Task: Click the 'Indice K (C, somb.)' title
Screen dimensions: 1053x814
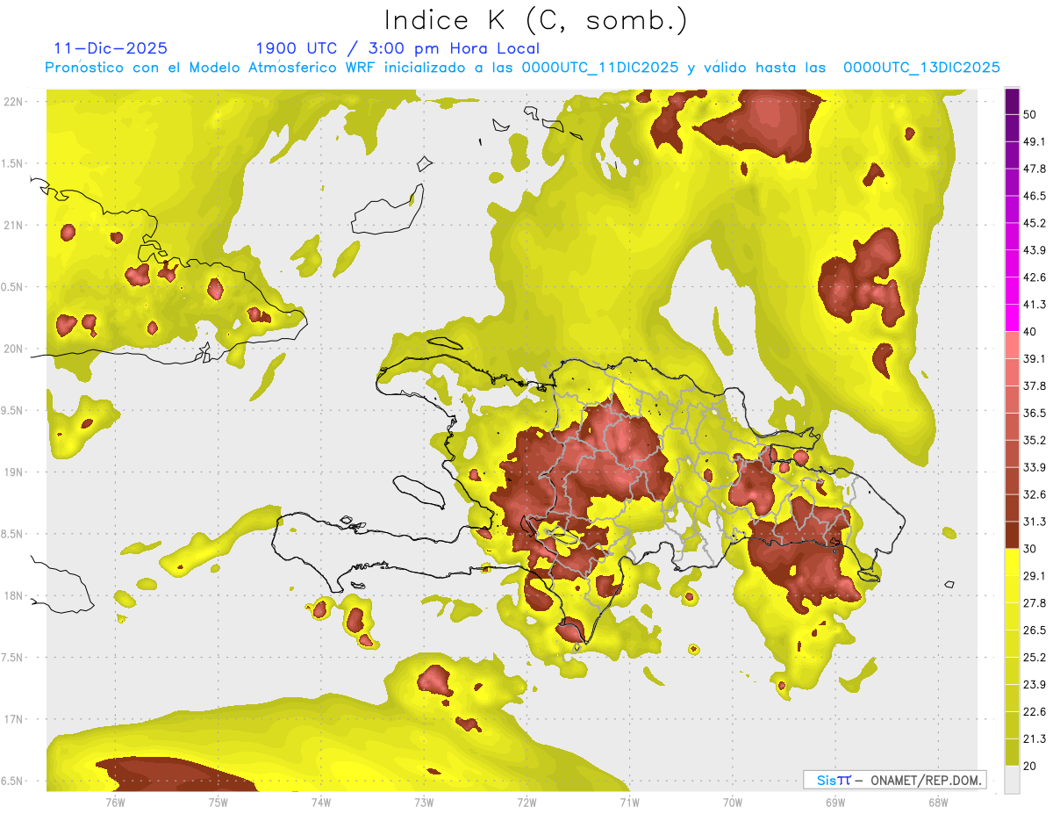Action: 535,20
